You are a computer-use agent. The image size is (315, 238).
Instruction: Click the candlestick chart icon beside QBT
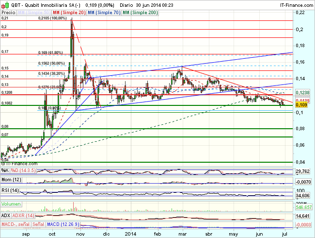tap(4, 4)
